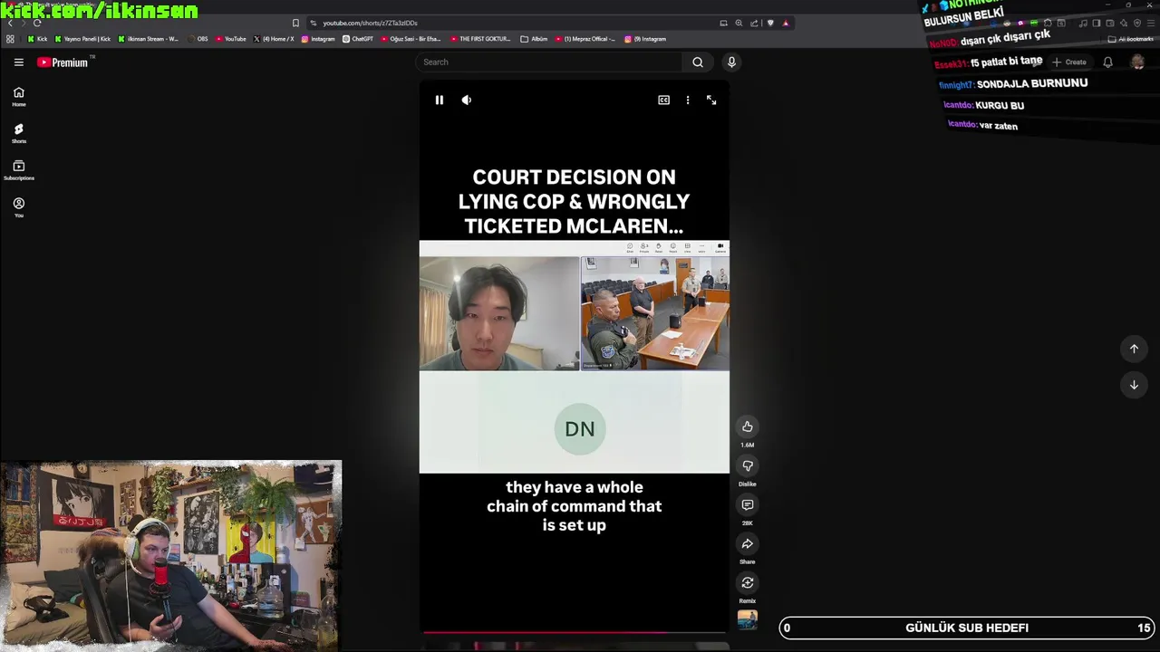Viewport: 1160px width, 652px height.
Task: Open the 28K comments panel
Action: click(x=748, y=504)
